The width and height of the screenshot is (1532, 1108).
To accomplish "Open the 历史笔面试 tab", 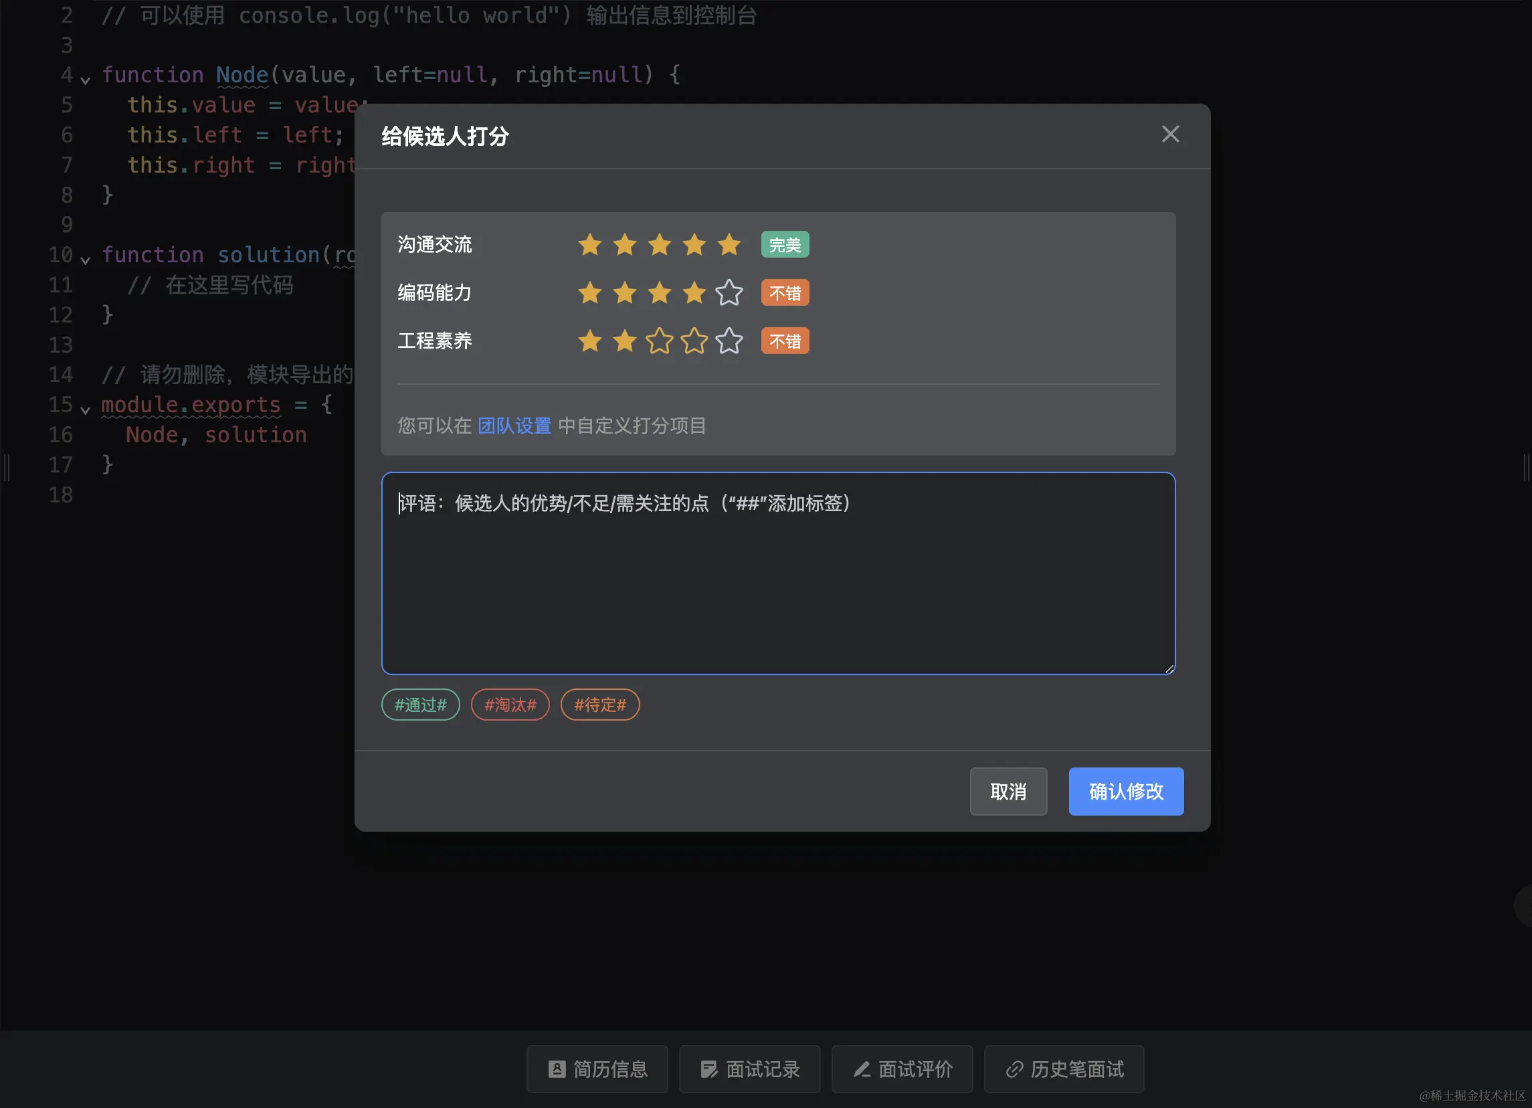I will pyautogui.click(x=1064, y=1069).
